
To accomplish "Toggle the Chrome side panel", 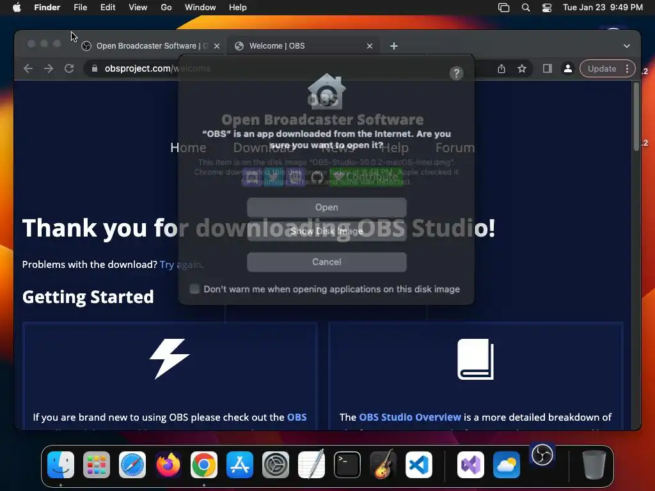I will coord(548,69).
